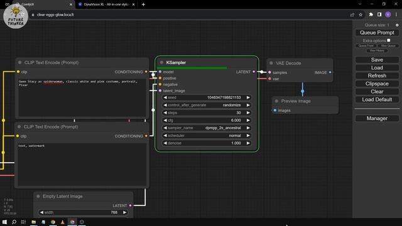
Task: Decrease seed with left arrow
Action: tap(165, 97)
